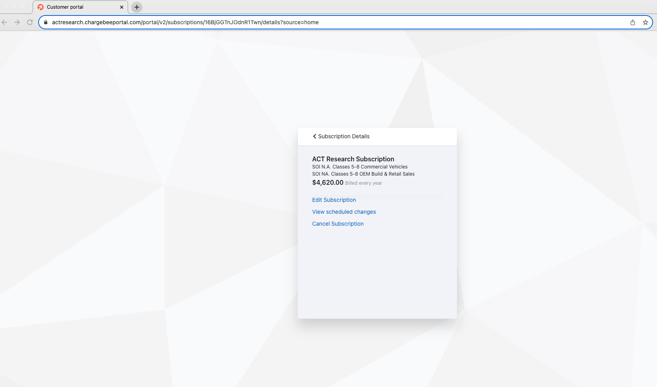Reload the page with the refresh icon
The image size is (657, 387).
click(x=30, y=22)
